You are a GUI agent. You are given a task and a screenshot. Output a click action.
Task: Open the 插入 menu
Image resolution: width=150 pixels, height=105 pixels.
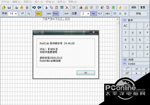(39, 2)
